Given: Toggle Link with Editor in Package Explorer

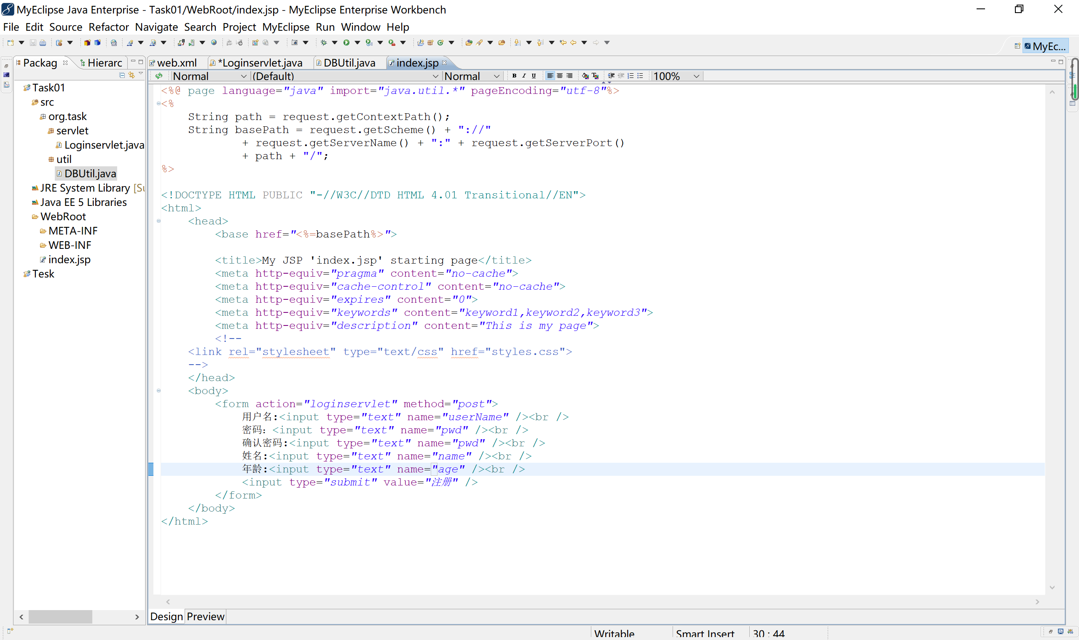Looking at the screenshot, I should tap(132, 75).
